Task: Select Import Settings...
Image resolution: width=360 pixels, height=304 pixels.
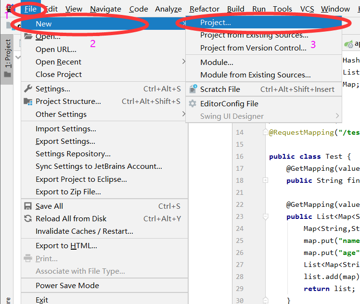Action: [x=104, y=129]
